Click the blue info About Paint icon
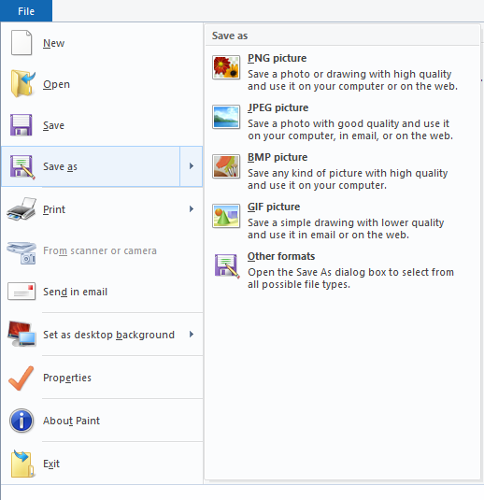This screenshot has height=500, width=484. pos(21,421)
